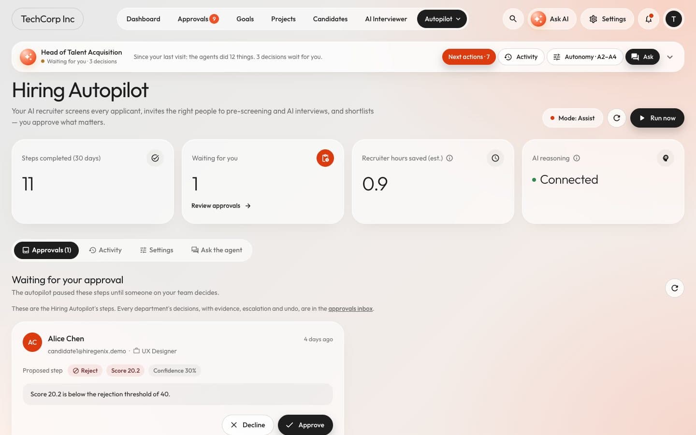Decline Alice Chen's proposed step
This screenshot has height=435, width=696.
tap(248, 425)
